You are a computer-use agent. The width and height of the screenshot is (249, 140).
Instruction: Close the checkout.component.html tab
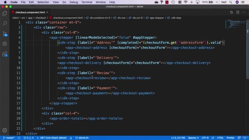pyautogui.click(x=47, y=12)
